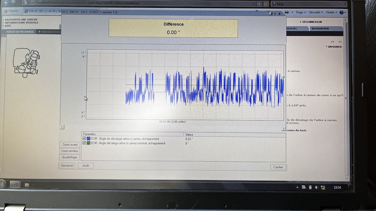Open Internet Explorer from the taskbar

(x=15, y=185)
